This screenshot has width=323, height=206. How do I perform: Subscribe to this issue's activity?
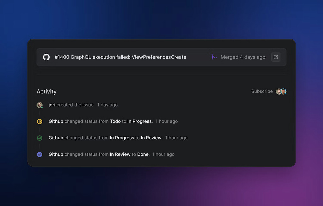click(x=262, y=92)
